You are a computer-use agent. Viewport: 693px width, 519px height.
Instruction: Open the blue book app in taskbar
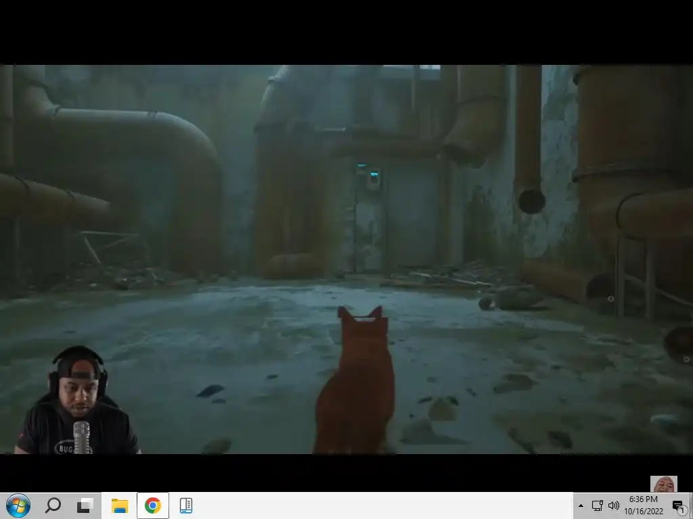click(186, 505)
